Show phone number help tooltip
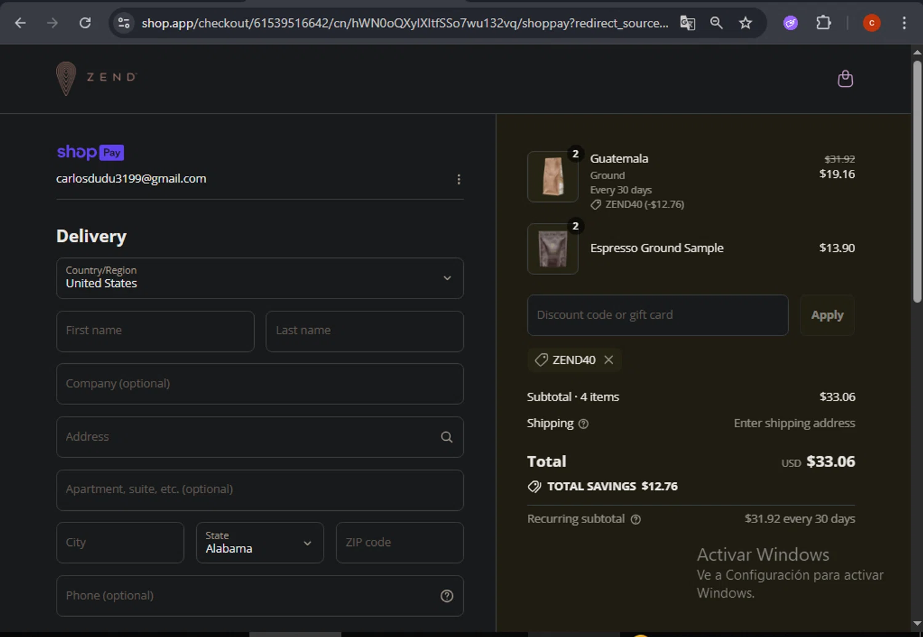923x637 pixels. pos(447,596)
